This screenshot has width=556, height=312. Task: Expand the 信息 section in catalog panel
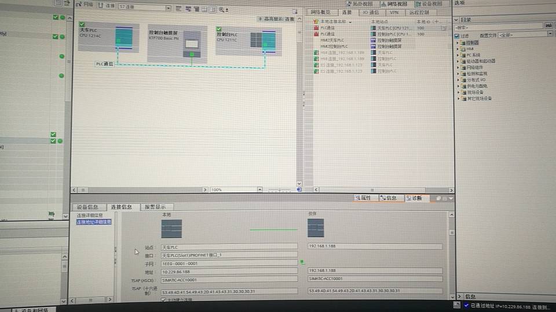tap(460, 296)
